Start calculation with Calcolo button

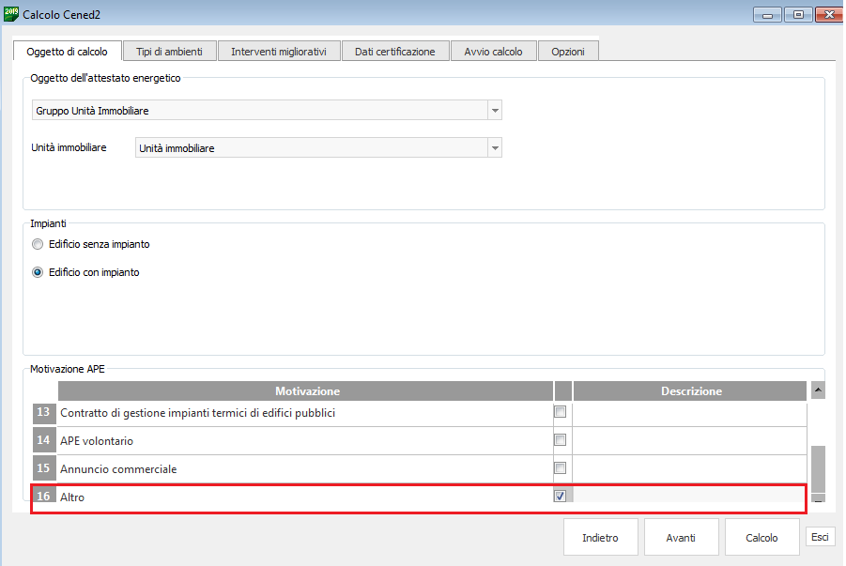click(x=761, y=538)
